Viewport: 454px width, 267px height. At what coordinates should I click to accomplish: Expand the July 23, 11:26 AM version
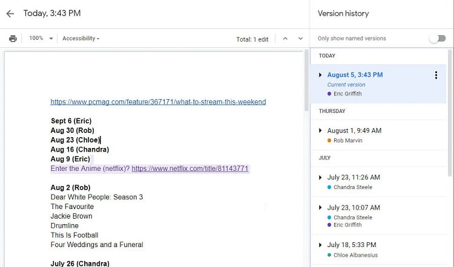coord(320,178)
